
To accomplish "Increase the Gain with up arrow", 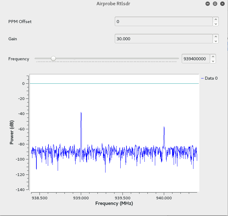I will 216,36.
